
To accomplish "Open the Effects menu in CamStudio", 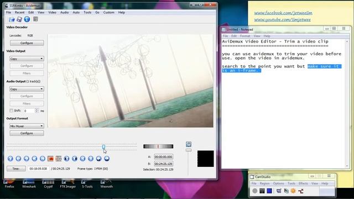I will [x=303, y=184].
